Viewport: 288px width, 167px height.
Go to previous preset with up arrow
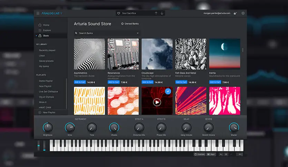click(156, 13)
